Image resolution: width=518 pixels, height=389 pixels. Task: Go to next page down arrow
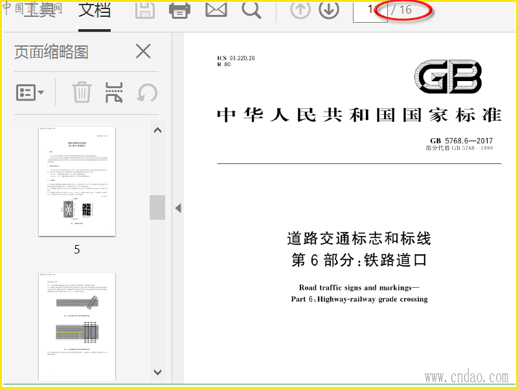click(x=329, y=10)
